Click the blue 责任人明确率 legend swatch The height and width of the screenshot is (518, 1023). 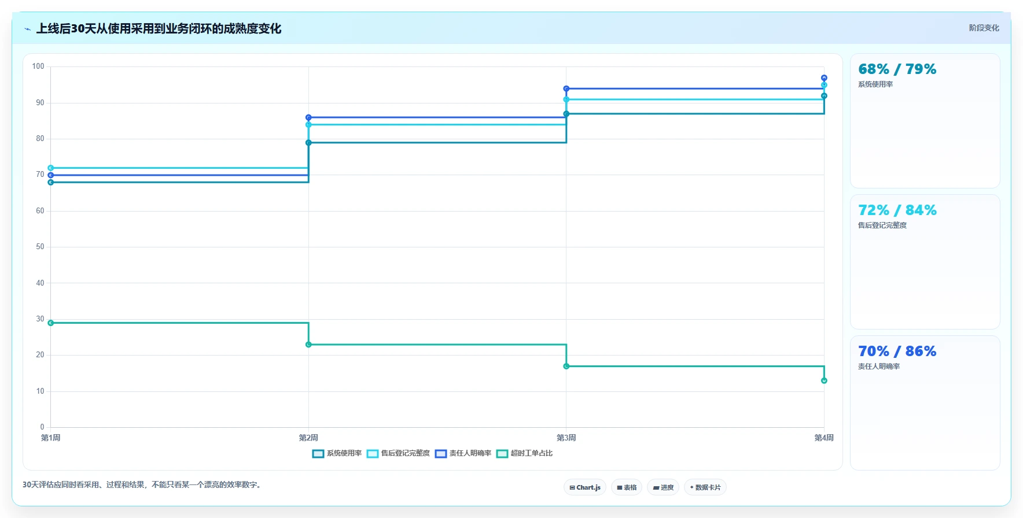(x=441, y=454)
